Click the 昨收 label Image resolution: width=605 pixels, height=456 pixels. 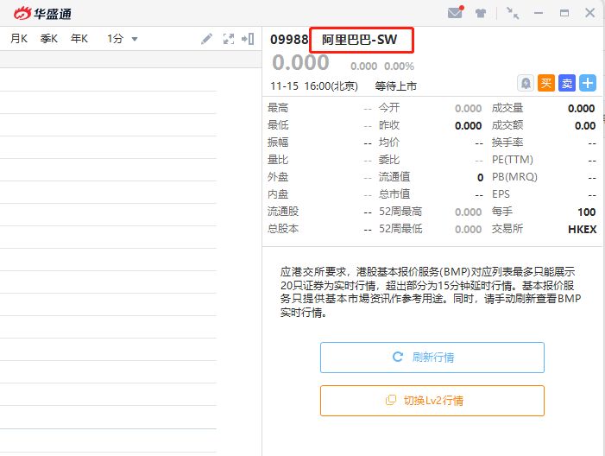point(389,125)
